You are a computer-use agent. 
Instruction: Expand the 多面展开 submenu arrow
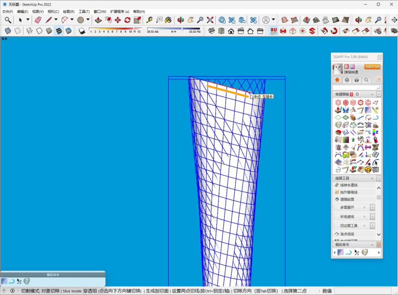click(364, 207)
